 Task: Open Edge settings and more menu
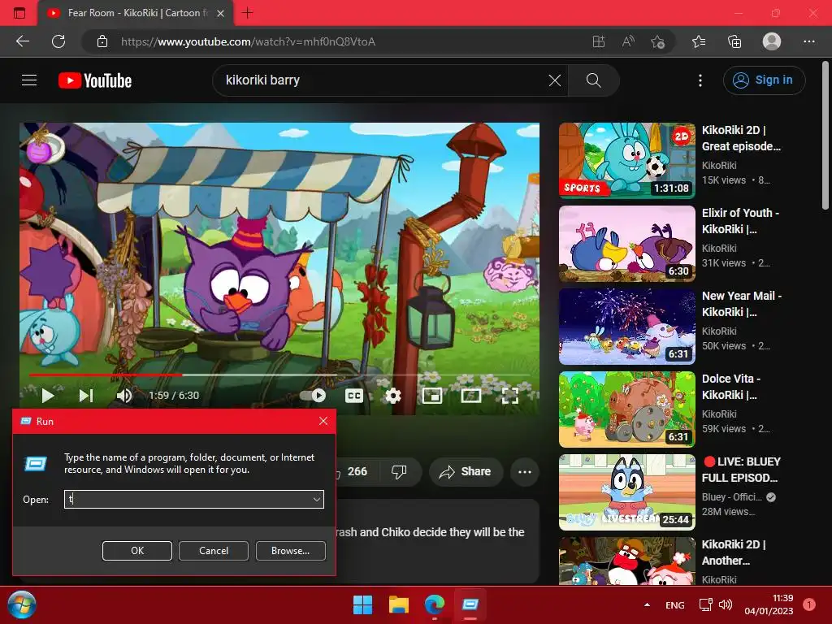pos(808,41)
